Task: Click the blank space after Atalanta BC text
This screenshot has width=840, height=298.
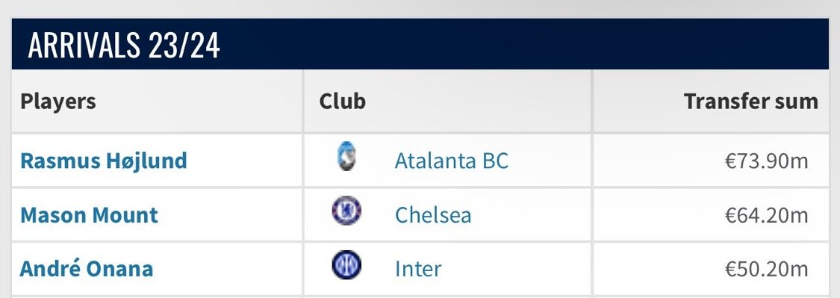Action: [549, 161]
